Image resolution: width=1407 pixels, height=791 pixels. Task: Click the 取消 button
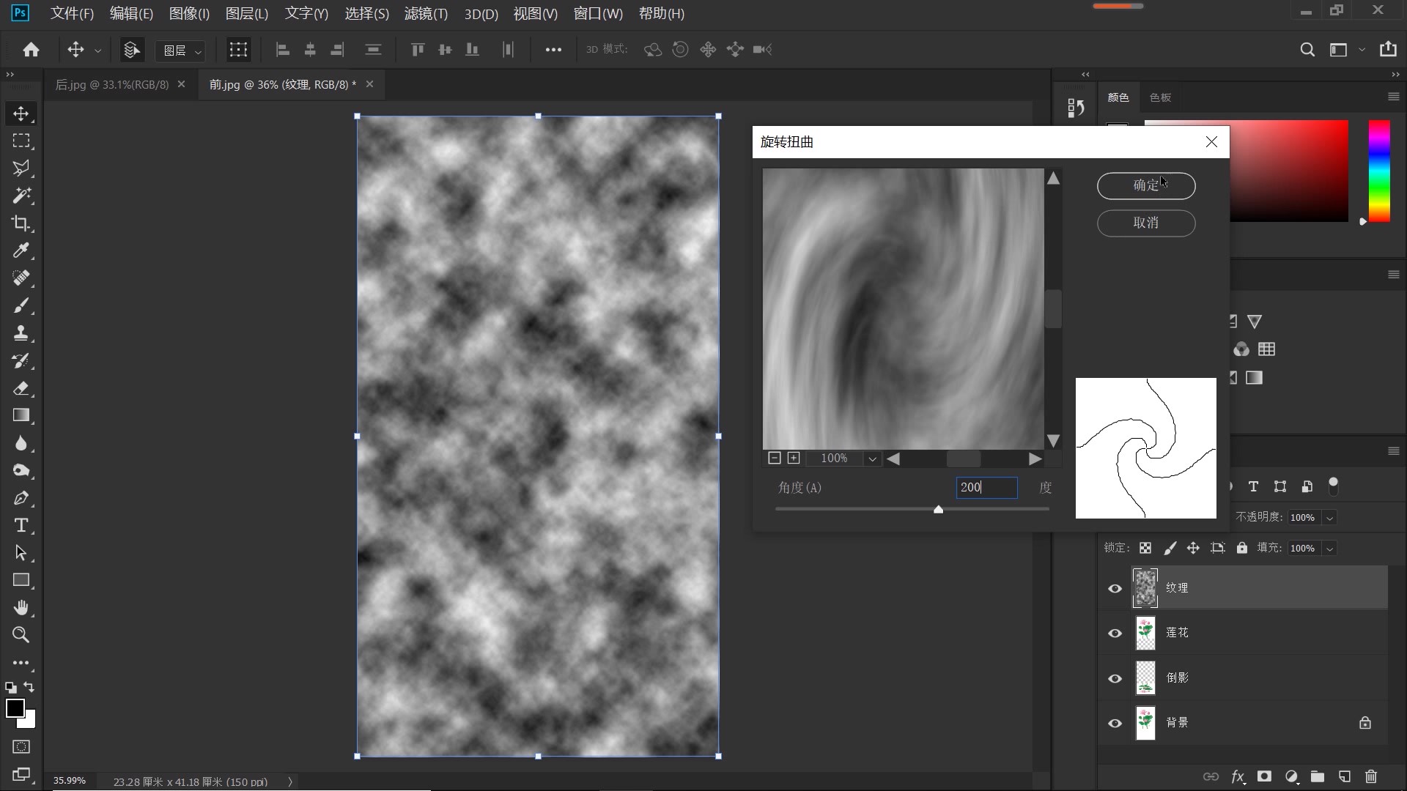[1145, 223]
